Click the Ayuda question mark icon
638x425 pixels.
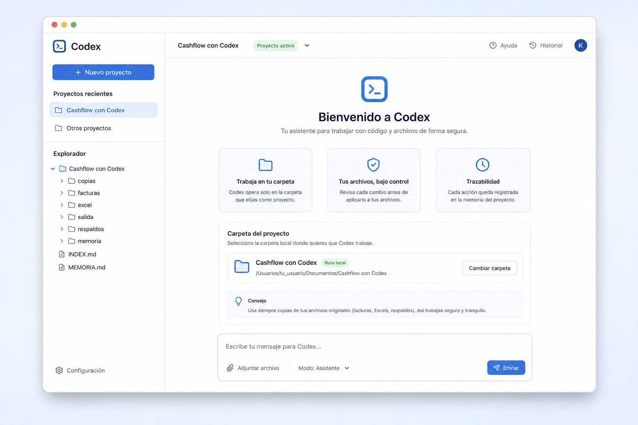[x=493, y=45]
